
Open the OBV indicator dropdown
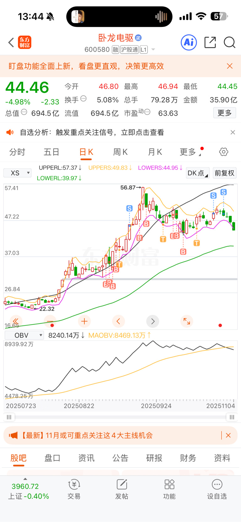tap(24, 335)
